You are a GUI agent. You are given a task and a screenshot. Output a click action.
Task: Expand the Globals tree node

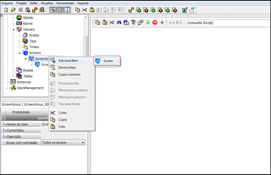tap(13, 18)
